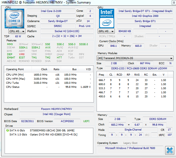This screenshot has width=176, height=158.
Task: Select the 666.7 frequency timing row
Action: (135, 80)
